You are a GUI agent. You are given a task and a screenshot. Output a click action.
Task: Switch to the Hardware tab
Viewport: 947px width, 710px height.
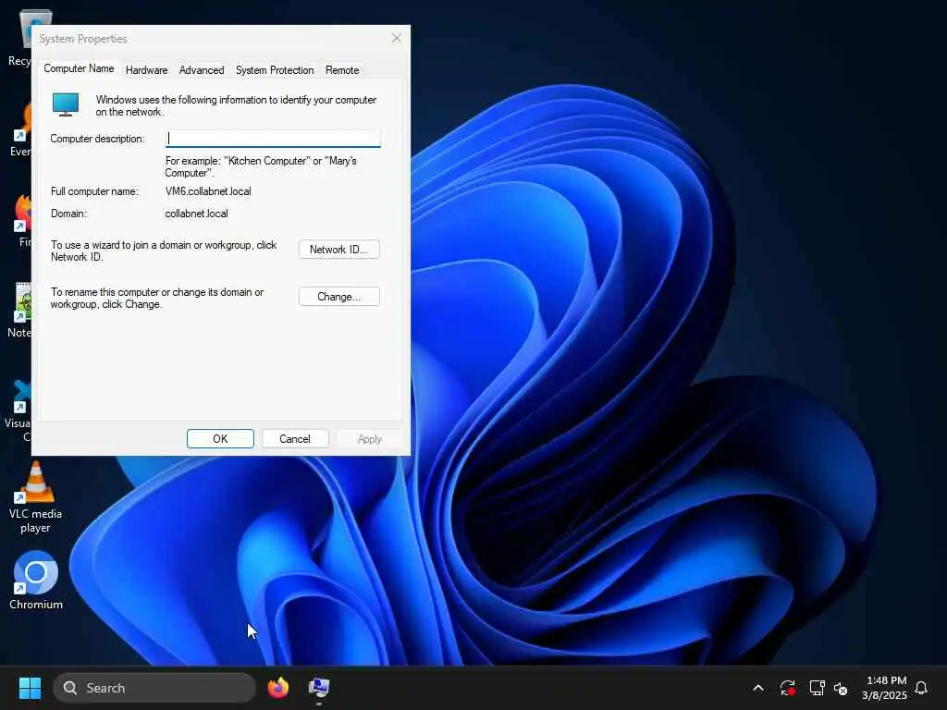146,70
